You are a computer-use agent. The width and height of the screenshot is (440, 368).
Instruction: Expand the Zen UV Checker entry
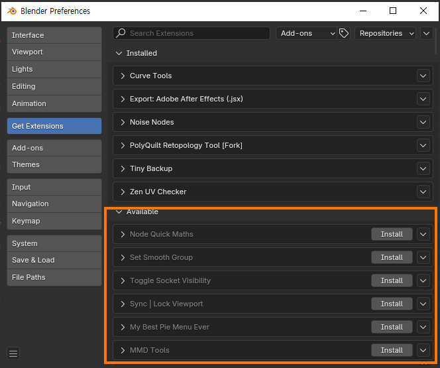point(123,192)
